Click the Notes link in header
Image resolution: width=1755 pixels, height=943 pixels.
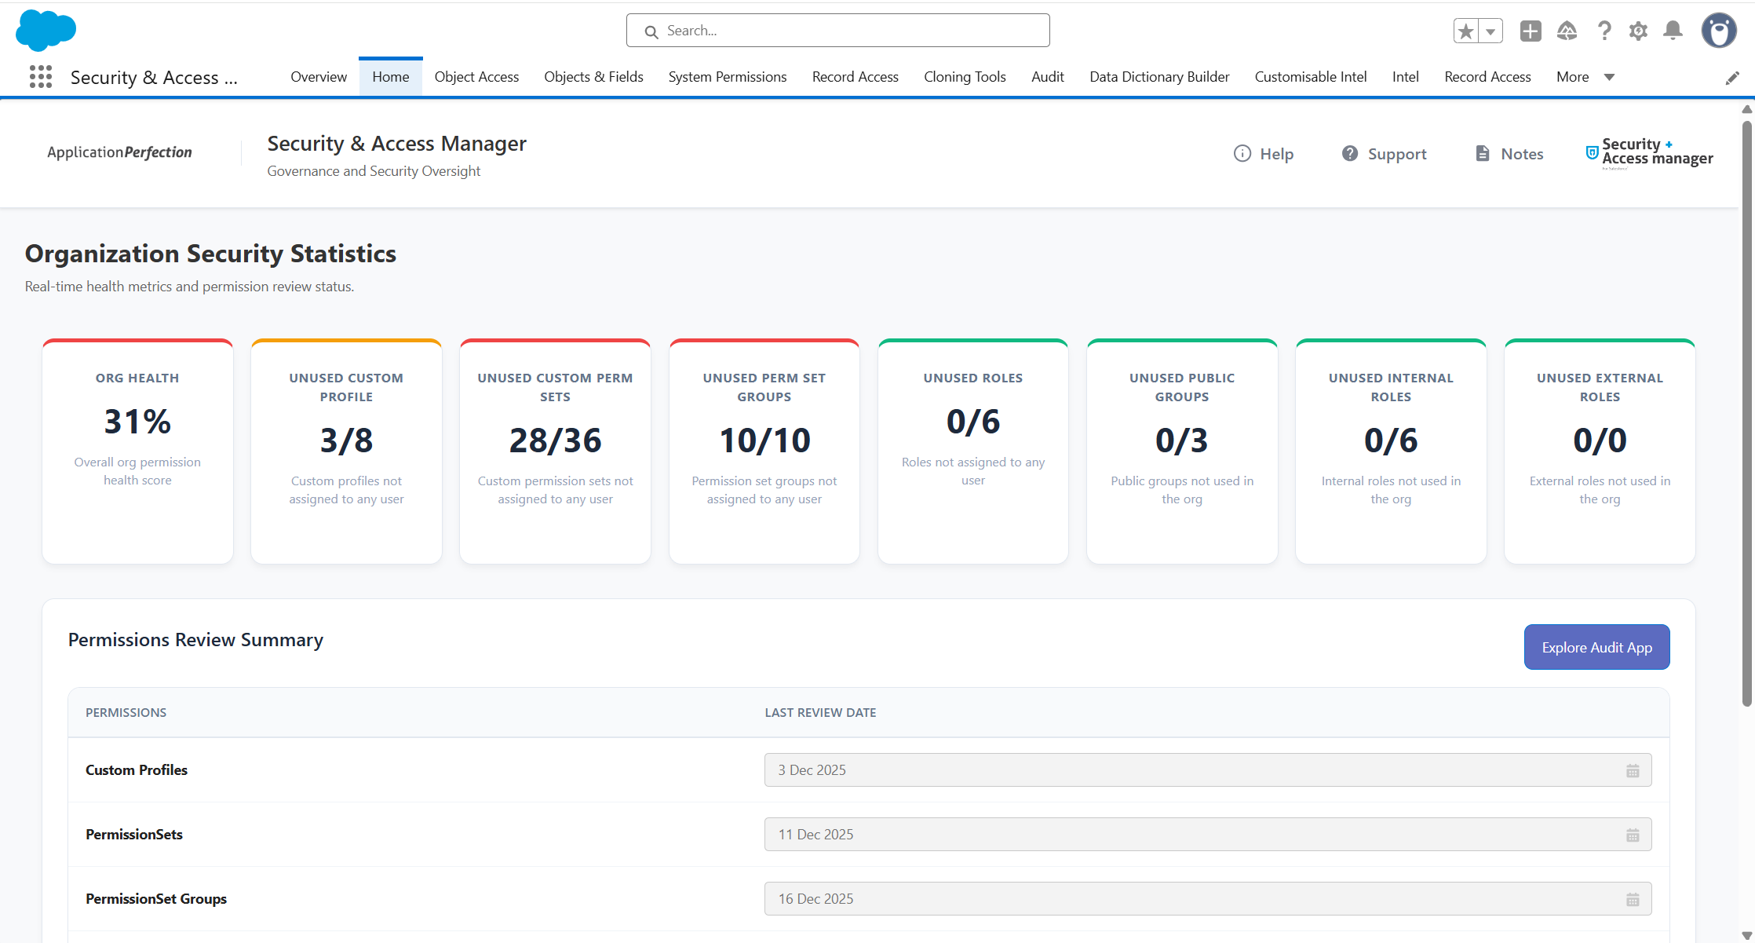pyautogui.click(x=1509, y=154)
